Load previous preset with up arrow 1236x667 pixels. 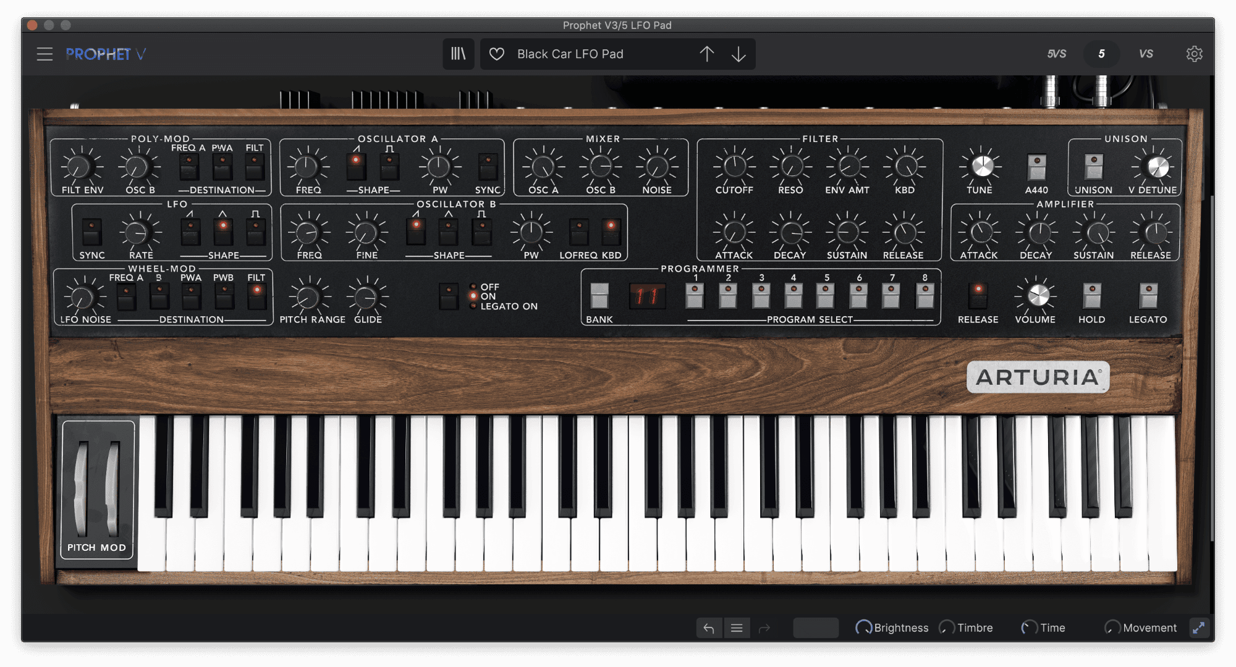point(706,54)
